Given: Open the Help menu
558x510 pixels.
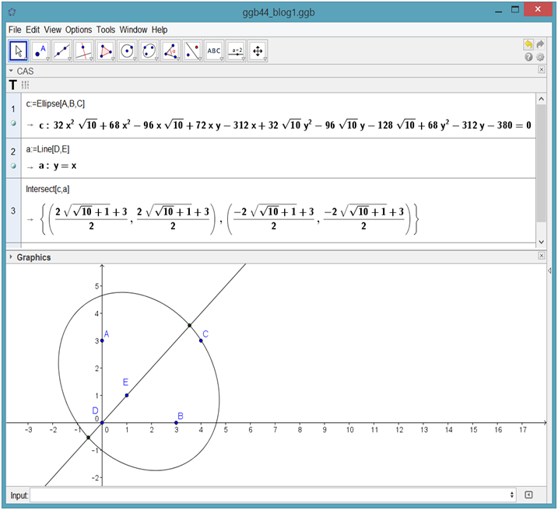Looking at the screenshot, I should [x=160, y=30].
